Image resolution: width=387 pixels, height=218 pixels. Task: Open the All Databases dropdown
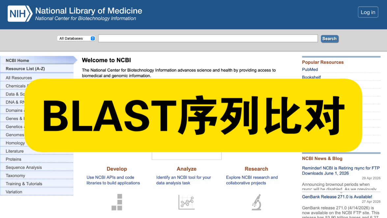[76, 38]
